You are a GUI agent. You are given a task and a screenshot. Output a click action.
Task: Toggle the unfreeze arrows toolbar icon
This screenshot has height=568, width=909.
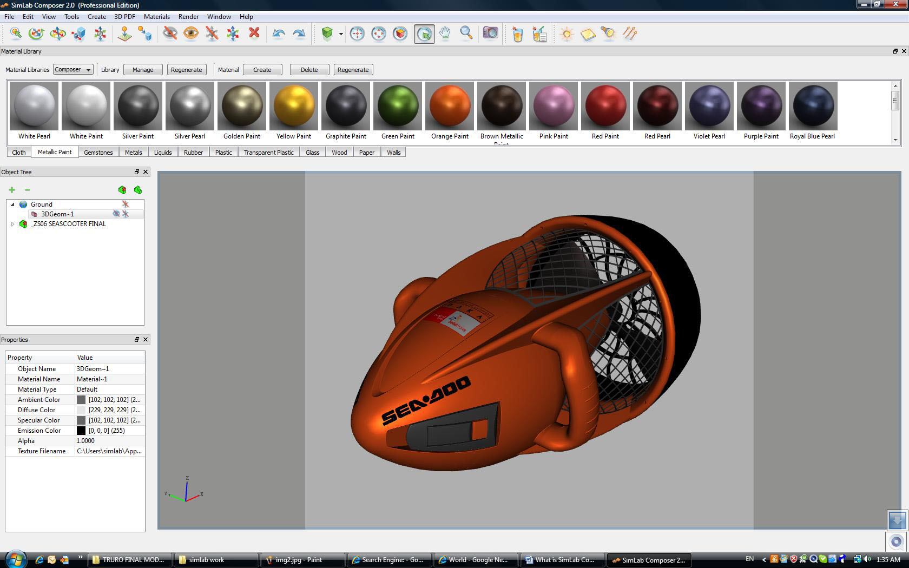[233, 34]
